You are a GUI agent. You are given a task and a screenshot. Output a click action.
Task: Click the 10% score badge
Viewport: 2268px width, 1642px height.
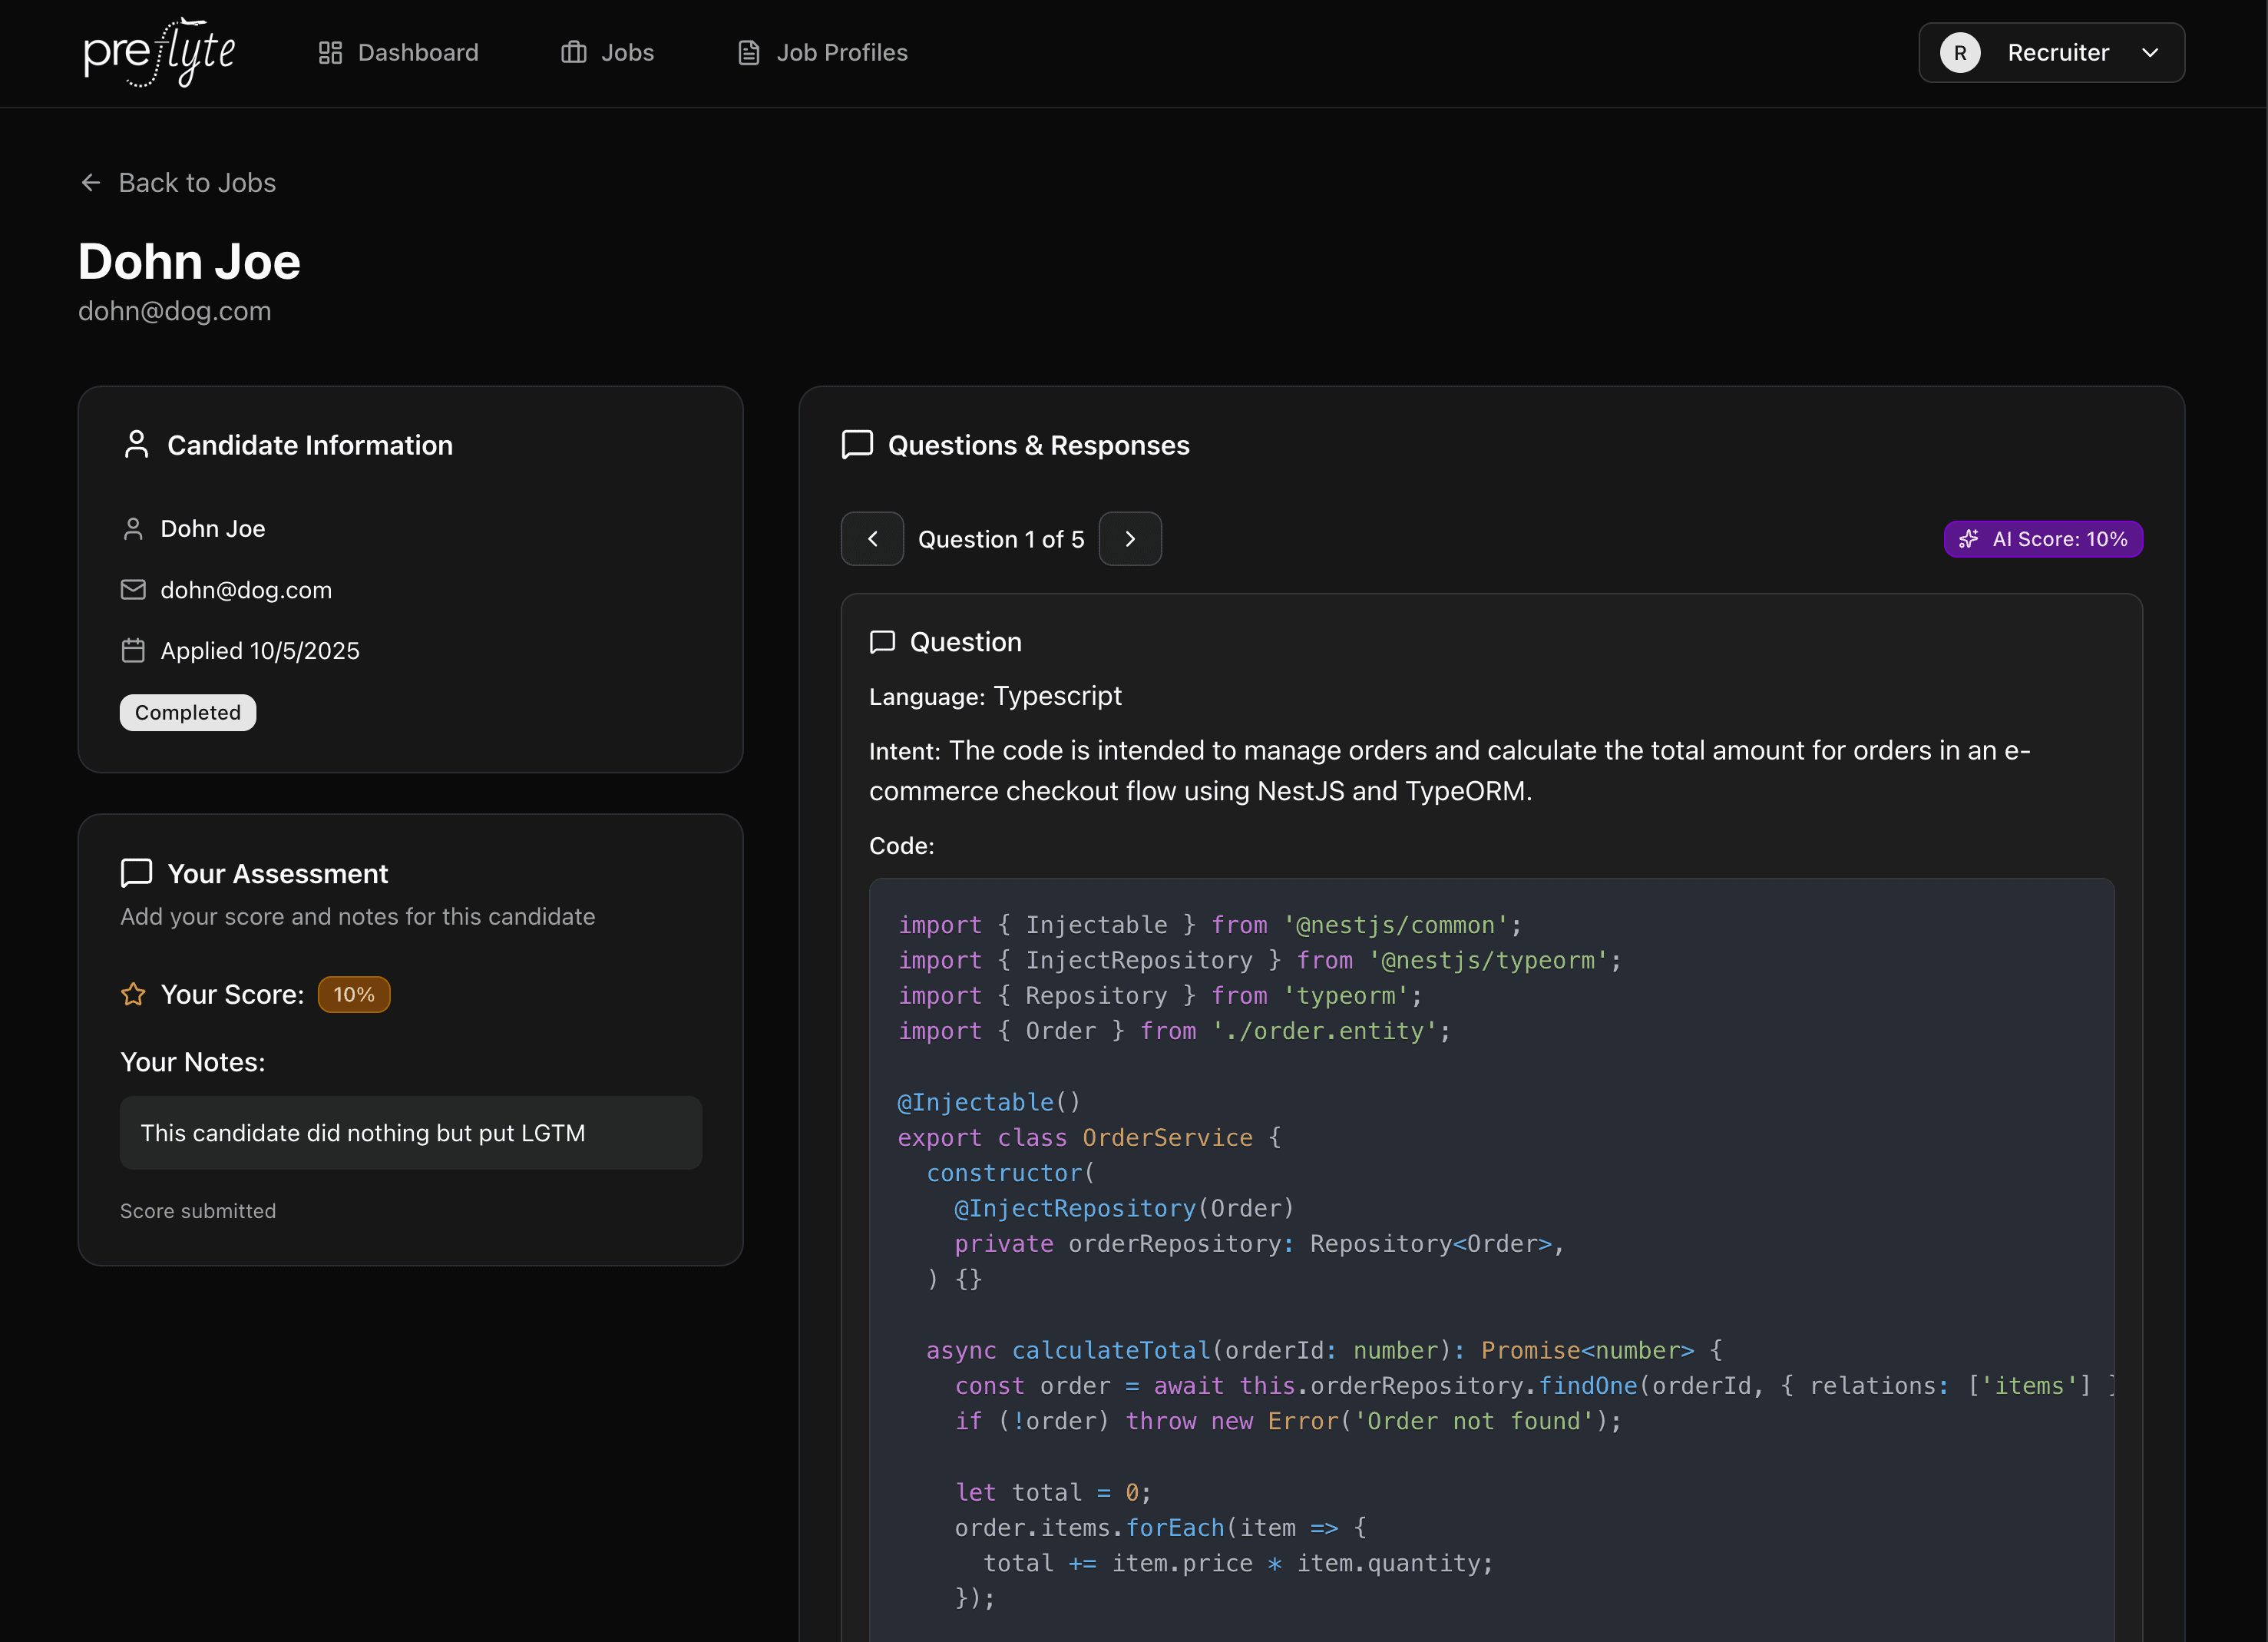354,995
